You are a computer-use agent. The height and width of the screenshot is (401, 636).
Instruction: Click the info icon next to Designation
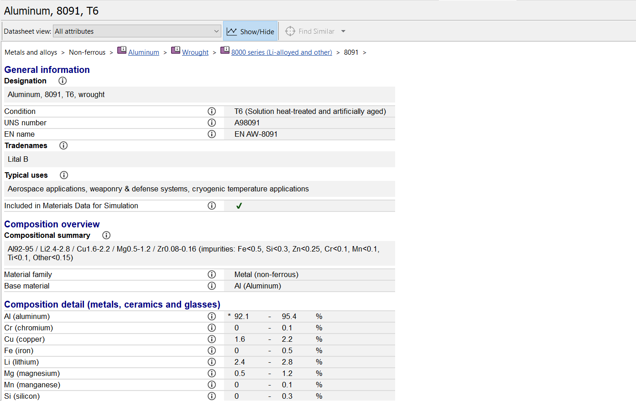[63, 81]
